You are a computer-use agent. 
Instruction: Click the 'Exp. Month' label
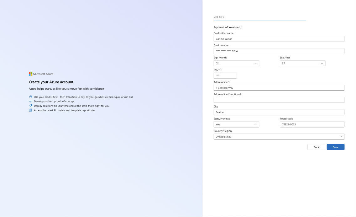(220, 58)
